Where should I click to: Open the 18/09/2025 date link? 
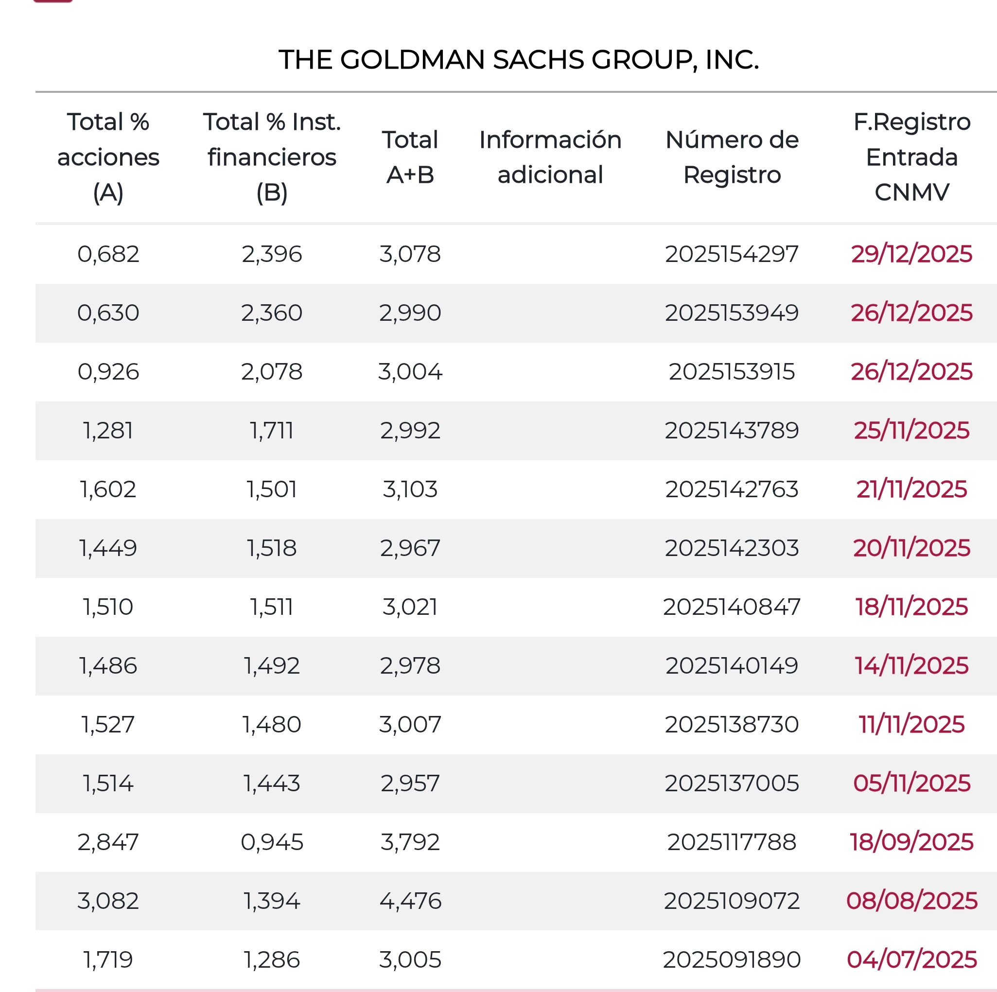pos(911,842)
